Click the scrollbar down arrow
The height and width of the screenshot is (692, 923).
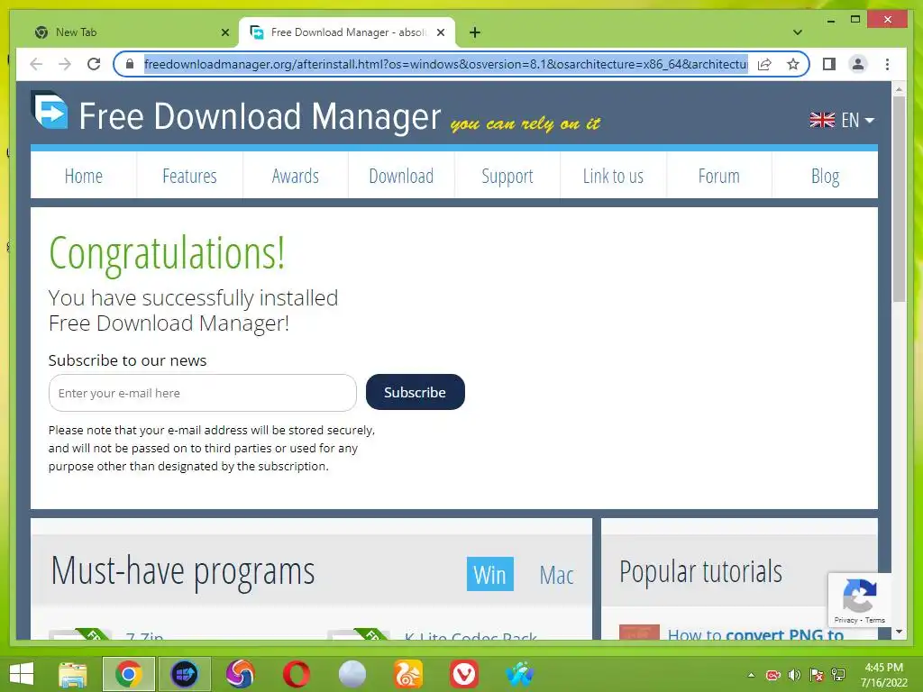click(x=899, y=632)
